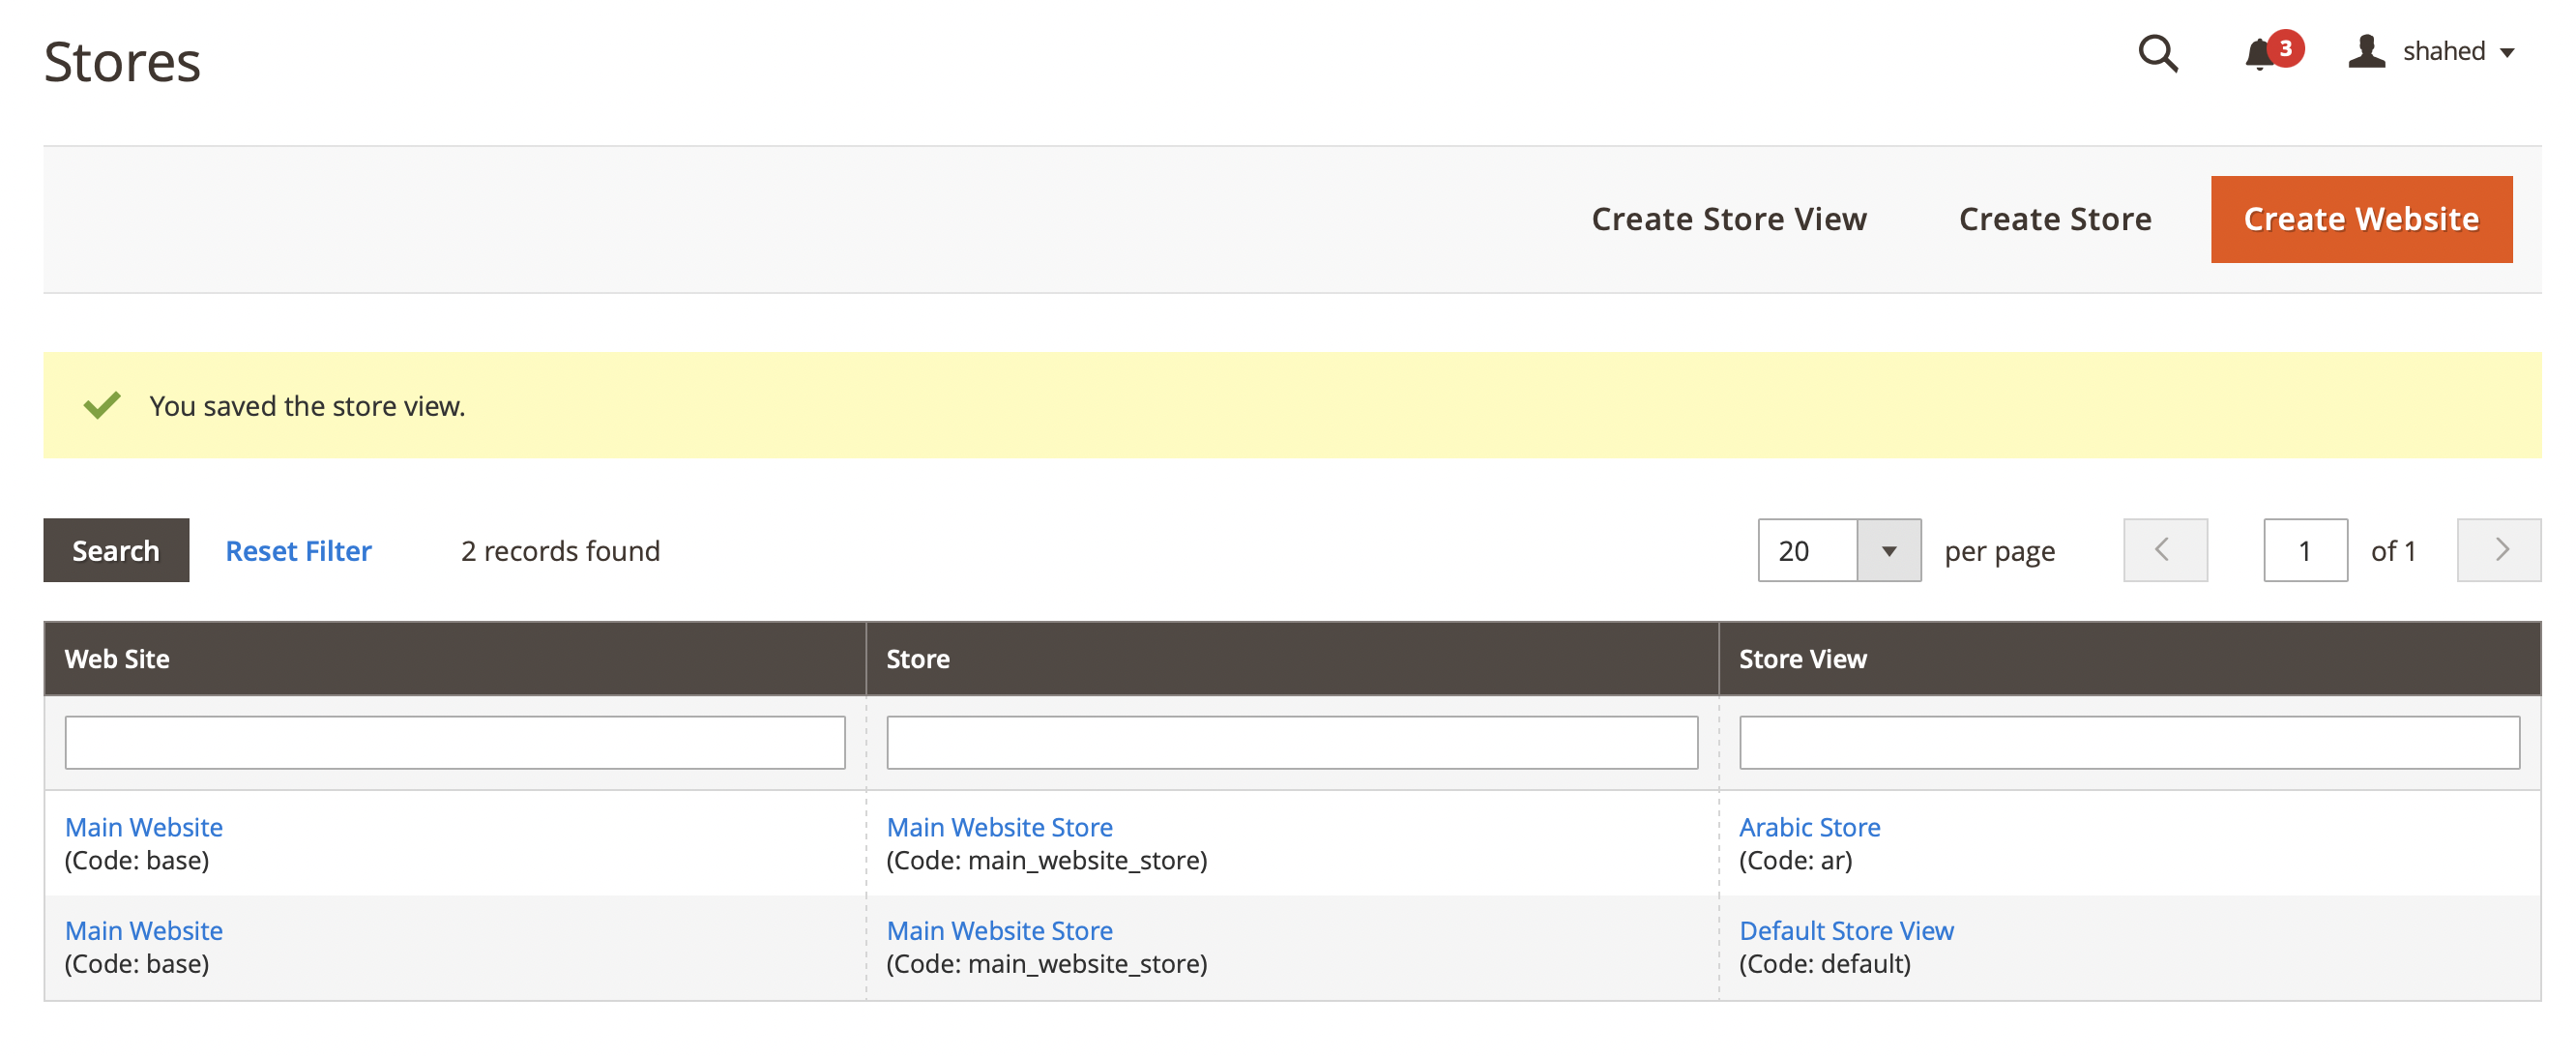The image size is (2576, 1056).
Task: Open the per page count selector
Action: 1890,550
